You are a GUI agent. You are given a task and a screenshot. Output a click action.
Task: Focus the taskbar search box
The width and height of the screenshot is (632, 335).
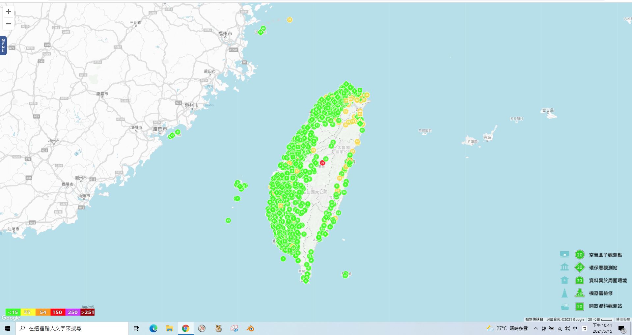pyautogui.click(x=72, y=328)
